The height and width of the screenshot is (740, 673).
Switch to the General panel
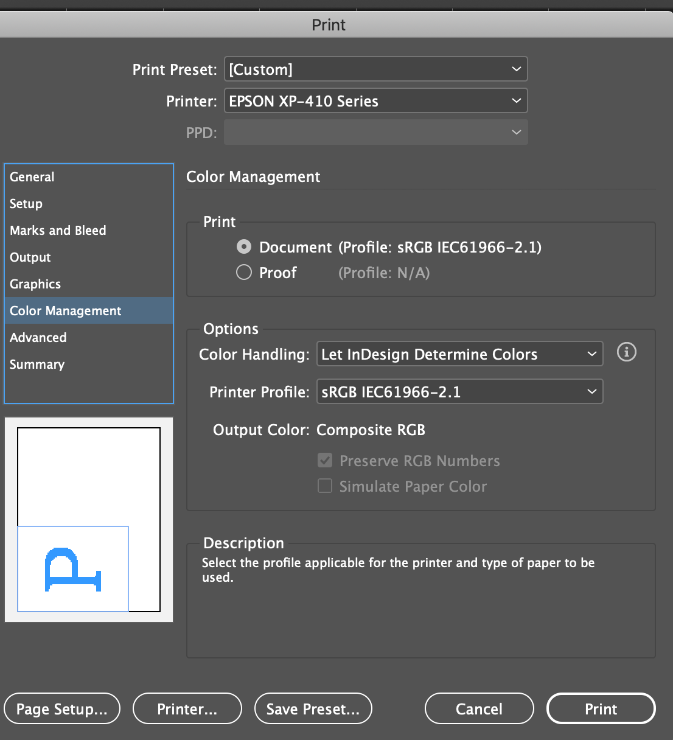pyautogui.click(x=32, y=176)
